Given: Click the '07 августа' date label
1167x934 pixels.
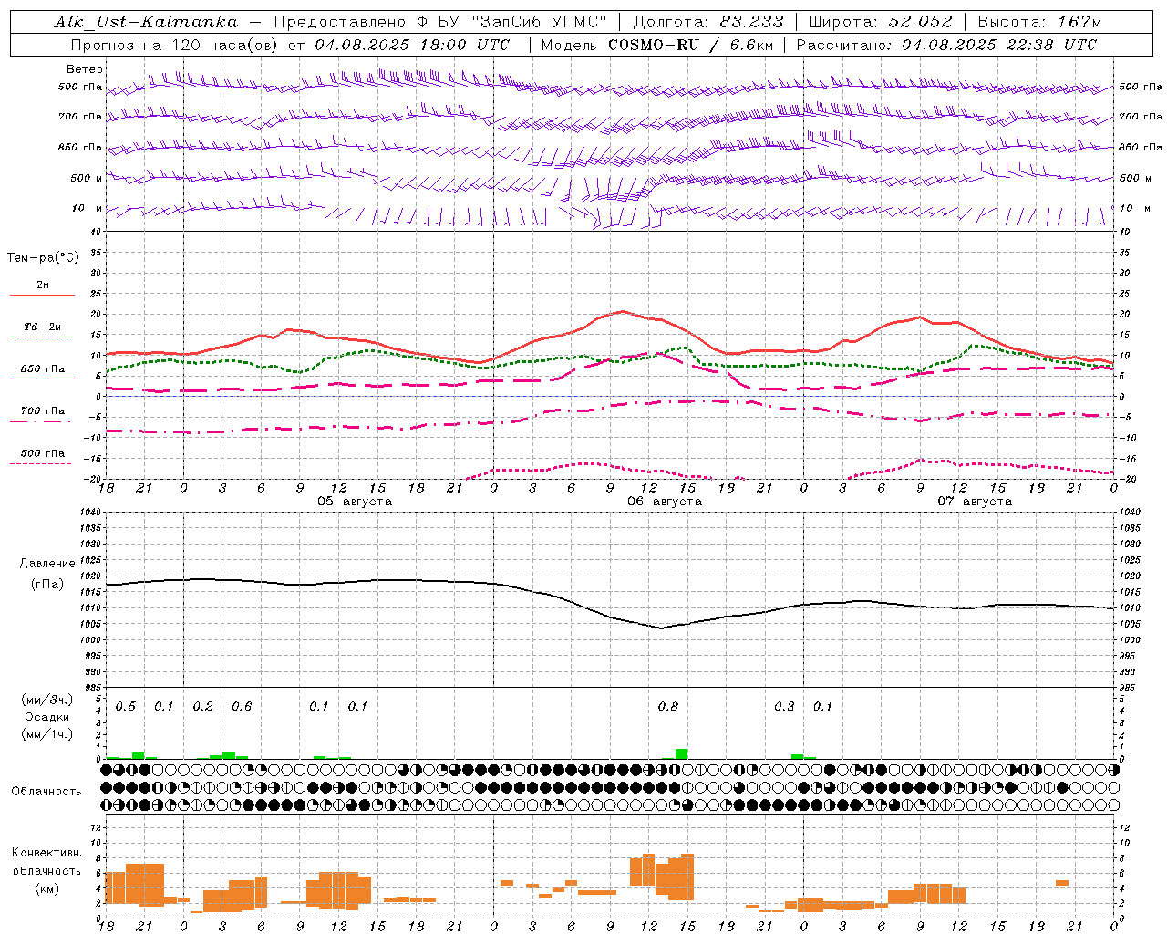Looking at the screenshot, I should point(975,502).
